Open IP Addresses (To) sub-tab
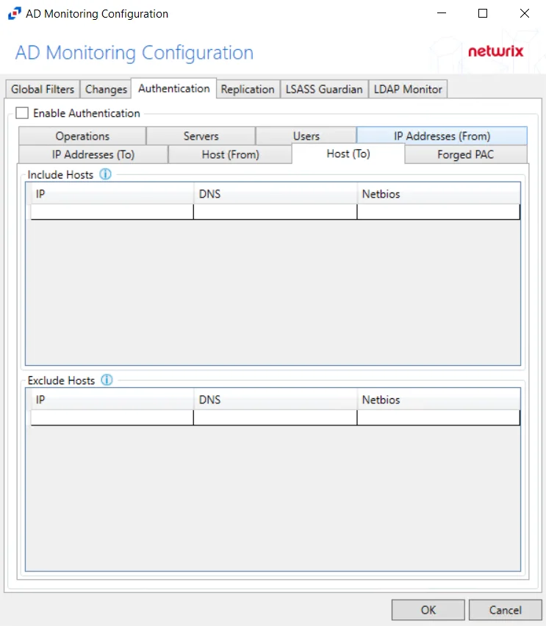 tap(93, 154)
